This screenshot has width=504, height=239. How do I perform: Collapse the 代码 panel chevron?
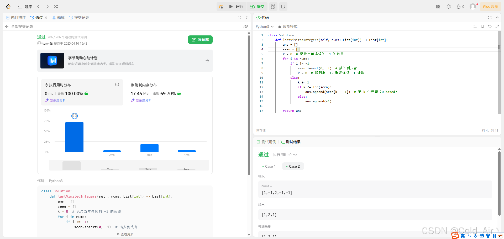tap(497, 18)
